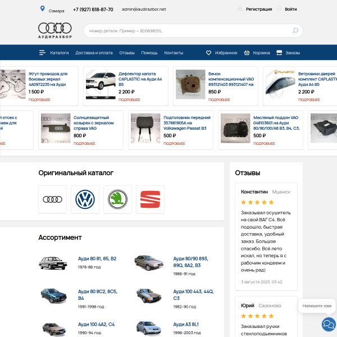
Task: Open Ауди 80/90 893, 89Q, 8A2, B3 link
Action: pos(190,262)
